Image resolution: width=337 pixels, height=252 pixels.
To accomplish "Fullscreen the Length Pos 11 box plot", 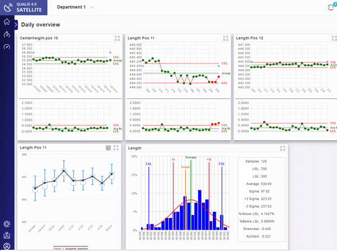I will tap(116, 148).
